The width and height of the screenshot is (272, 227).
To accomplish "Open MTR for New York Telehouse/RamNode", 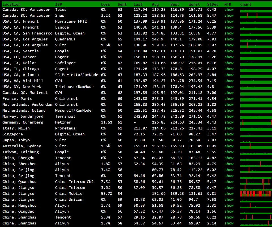I will pyautogui.click(x=229, y=87).
